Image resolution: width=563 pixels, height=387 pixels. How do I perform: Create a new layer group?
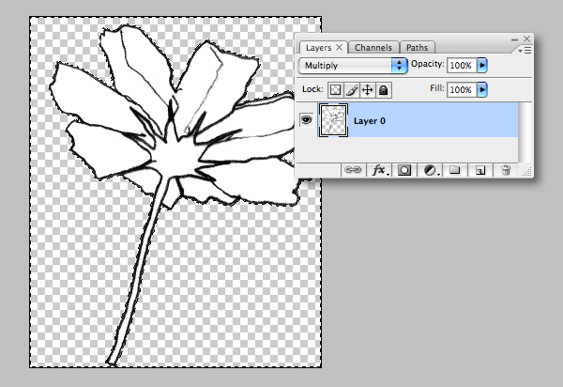click(x=455, y=170)
